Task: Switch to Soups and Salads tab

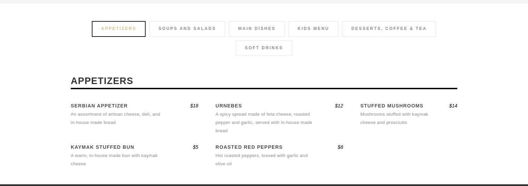Action: tap(187, 29)
